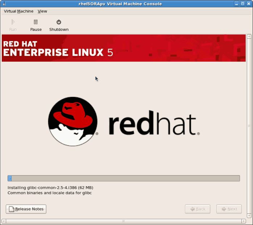Click the horizontal scrollbar right arrow
253x225 pixels.
tap(244, 221)
